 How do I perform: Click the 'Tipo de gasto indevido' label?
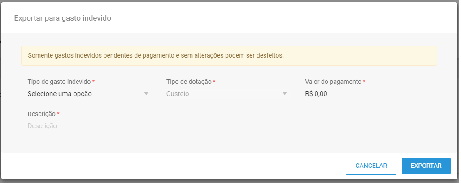[59, 82]
